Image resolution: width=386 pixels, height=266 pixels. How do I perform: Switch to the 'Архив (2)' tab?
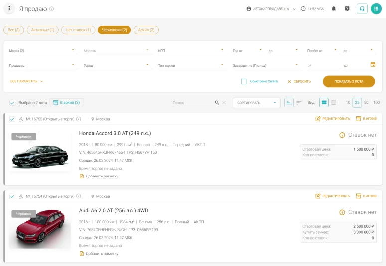pos(146,30)
